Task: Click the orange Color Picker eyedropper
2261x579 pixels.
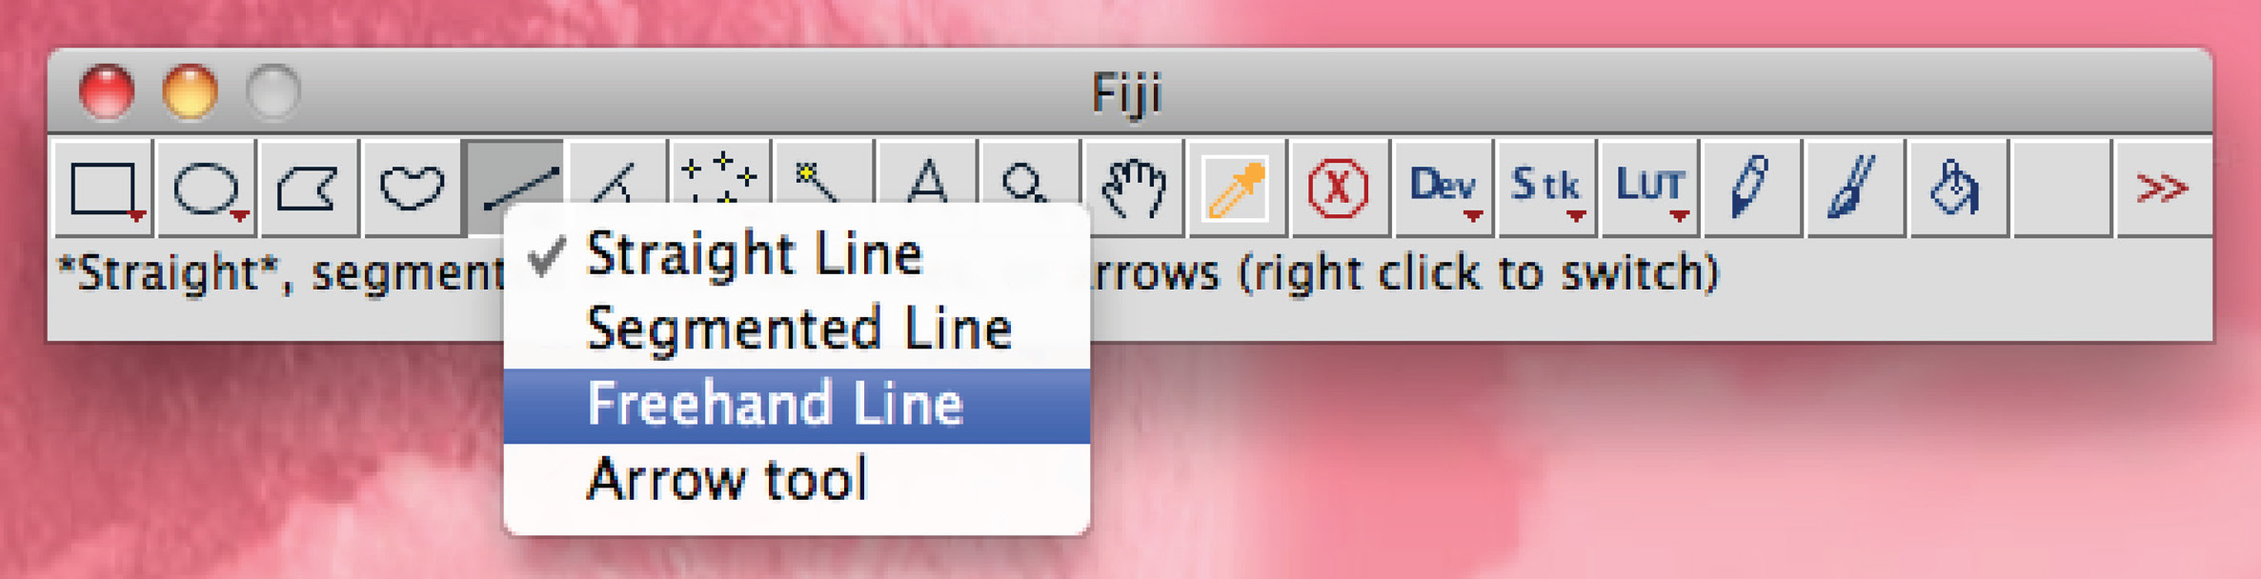Action: coord(1236,187)
